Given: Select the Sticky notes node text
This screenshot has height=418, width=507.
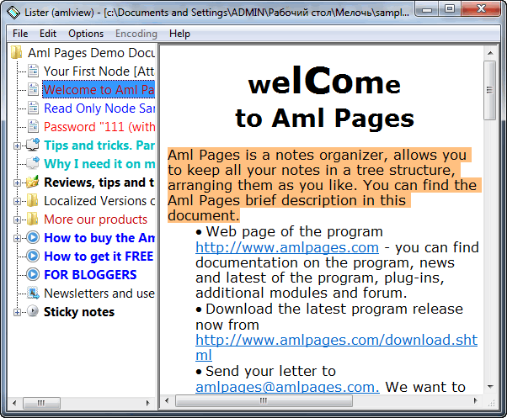Looking at the screenshot, I should (79, 311).
